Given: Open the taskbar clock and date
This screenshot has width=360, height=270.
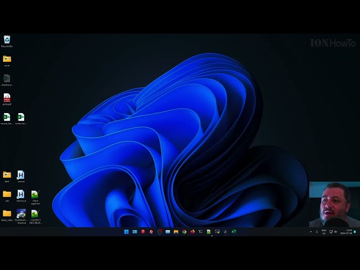Looking at the screenshot, I should click(x=349, y=232).
